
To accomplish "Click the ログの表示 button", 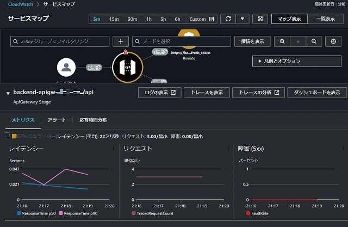I will click(x=160, y=93).
